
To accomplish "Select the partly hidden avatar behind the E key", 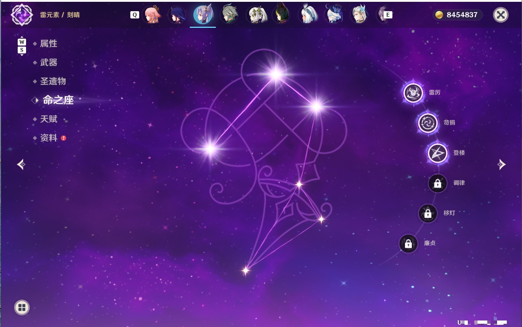I will coord(381,15).
